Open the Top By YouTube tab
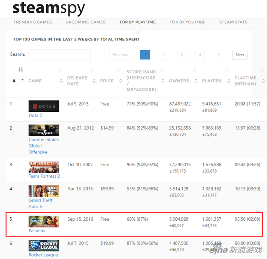 coord(187,22)
